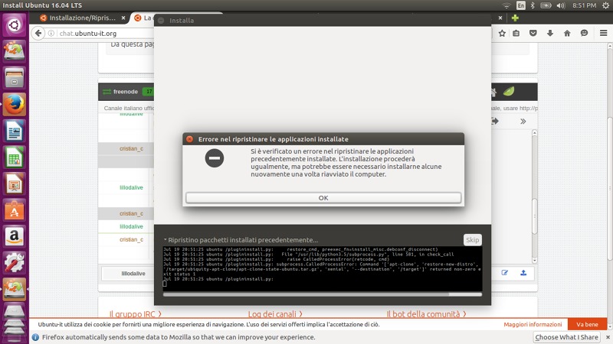613x344 pixels.
Task: Open the En keyboard layout menu
Action: coord(521,5)
